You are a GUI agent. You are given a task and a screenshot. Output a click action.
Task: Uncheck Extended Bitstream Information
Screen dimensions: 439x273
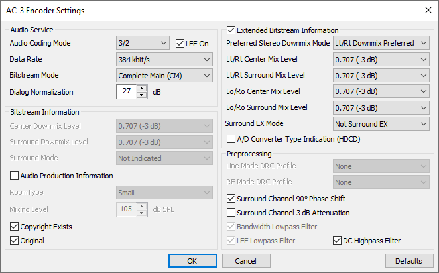(x=231, y=30)
